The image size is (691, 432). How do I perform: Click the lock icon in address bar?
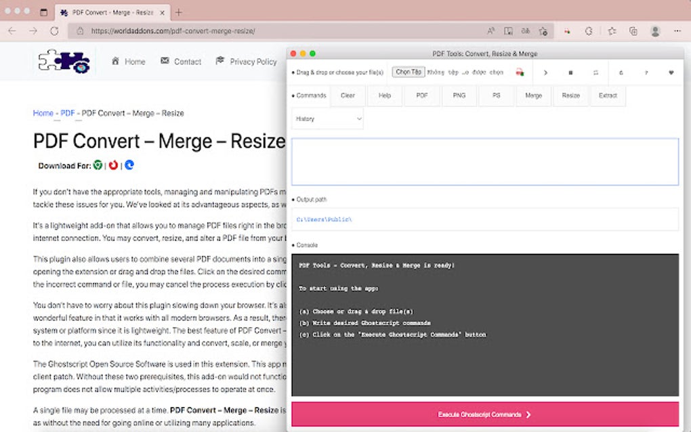click(80, 31)
